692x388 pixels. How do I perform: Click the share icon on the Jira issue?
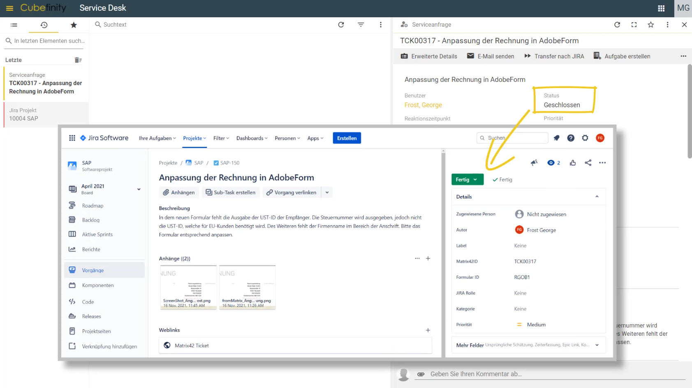(588, 163)
